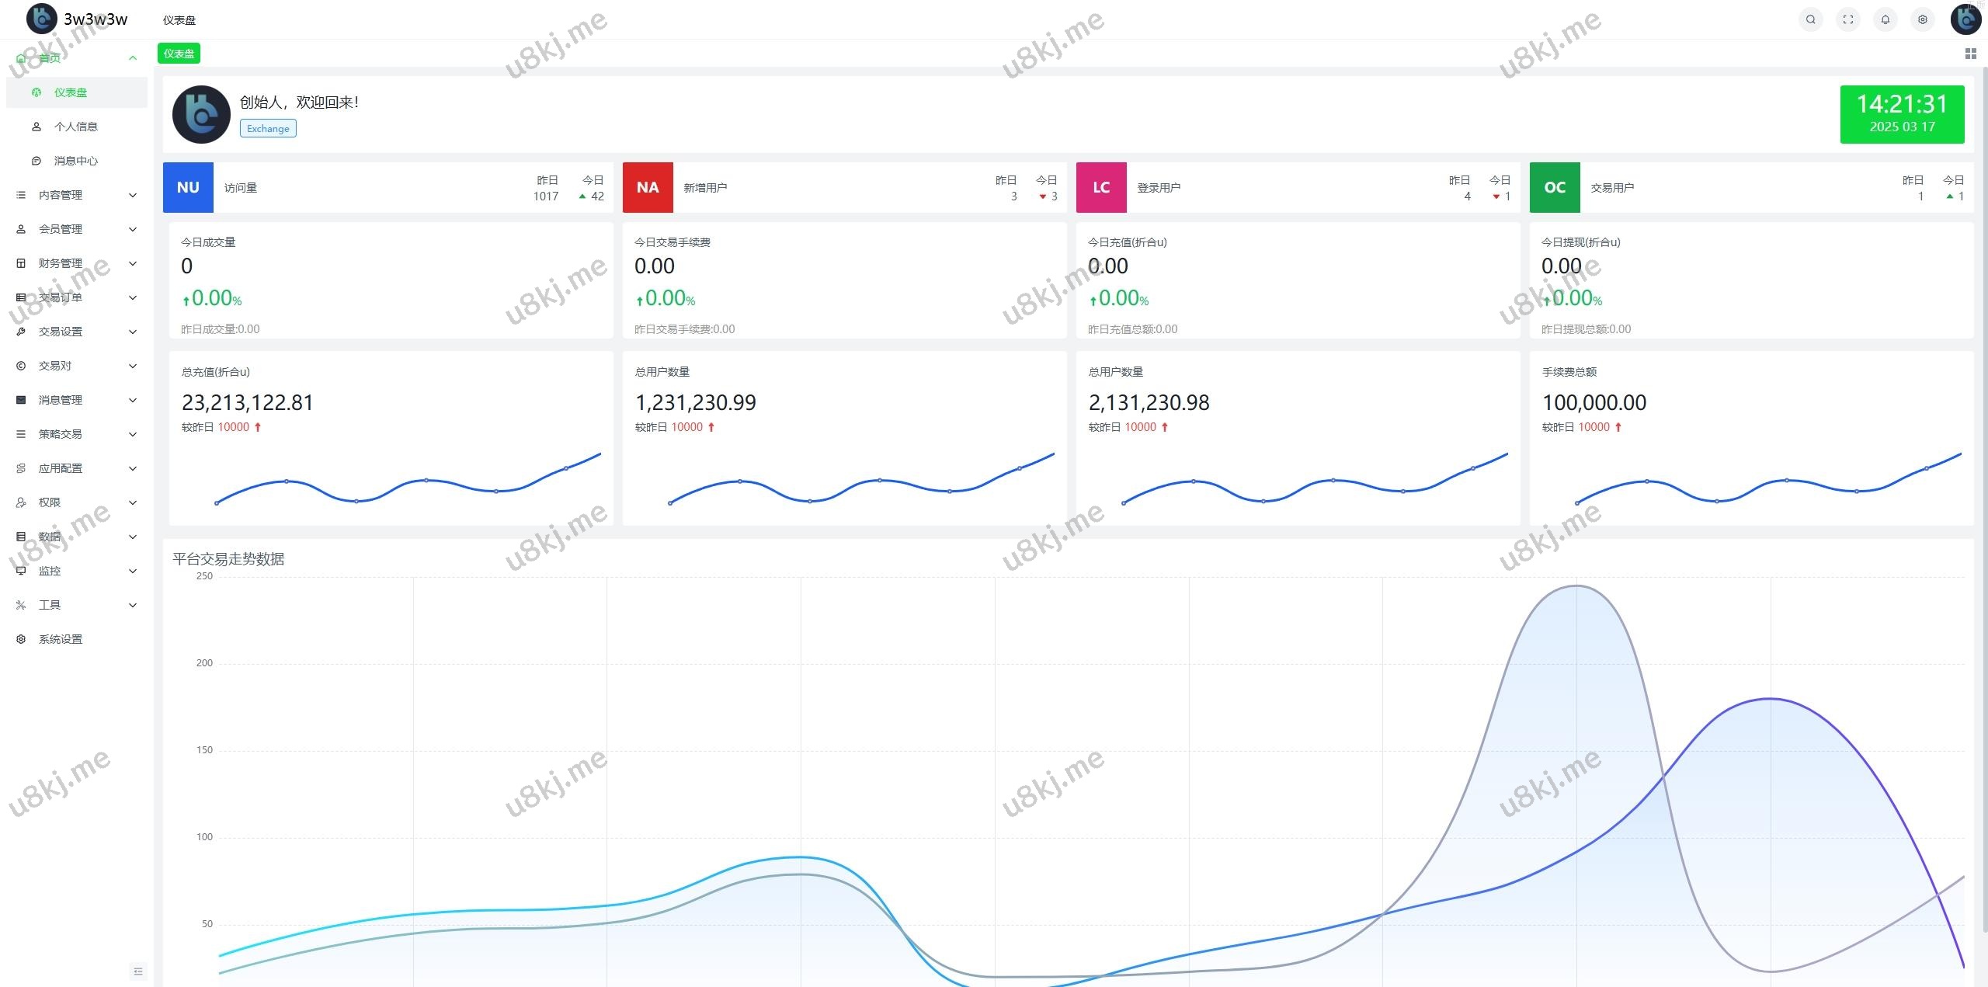Viewport: 1988px width, 987px height.
Task: Click the tab grid icon at right
Action: click(x=1970, y=54)
